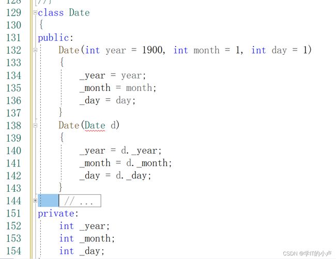Click '_month = month;' statement on line 135
The image size is (336, 259).
[x=118, y=88]
